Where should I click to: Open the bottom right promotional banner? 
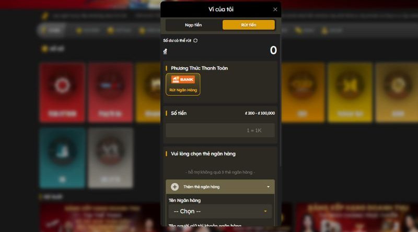[x=357, y=217]
